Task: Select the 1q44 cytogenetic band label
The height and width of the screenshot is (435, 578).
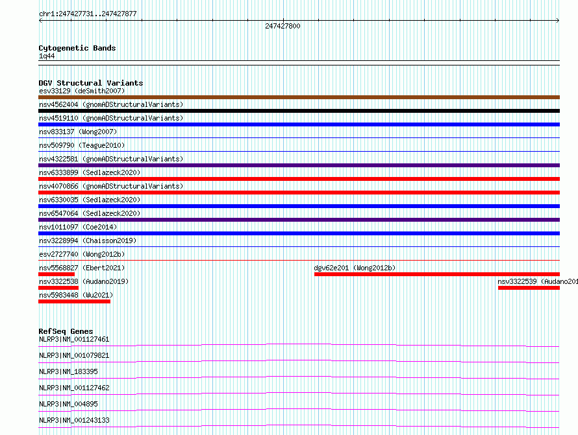Action: coord(47,56)
